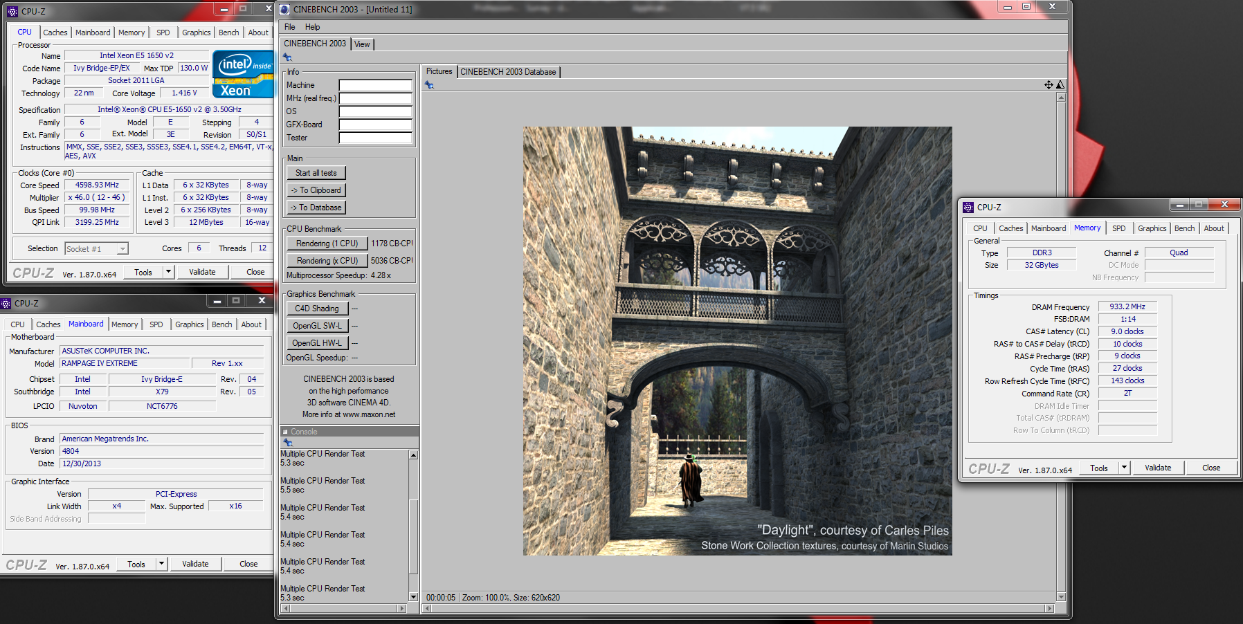1243x624 pixels.
Task: Click the pin icon below CINEBENCH 2003 tab
Action: 288,57
